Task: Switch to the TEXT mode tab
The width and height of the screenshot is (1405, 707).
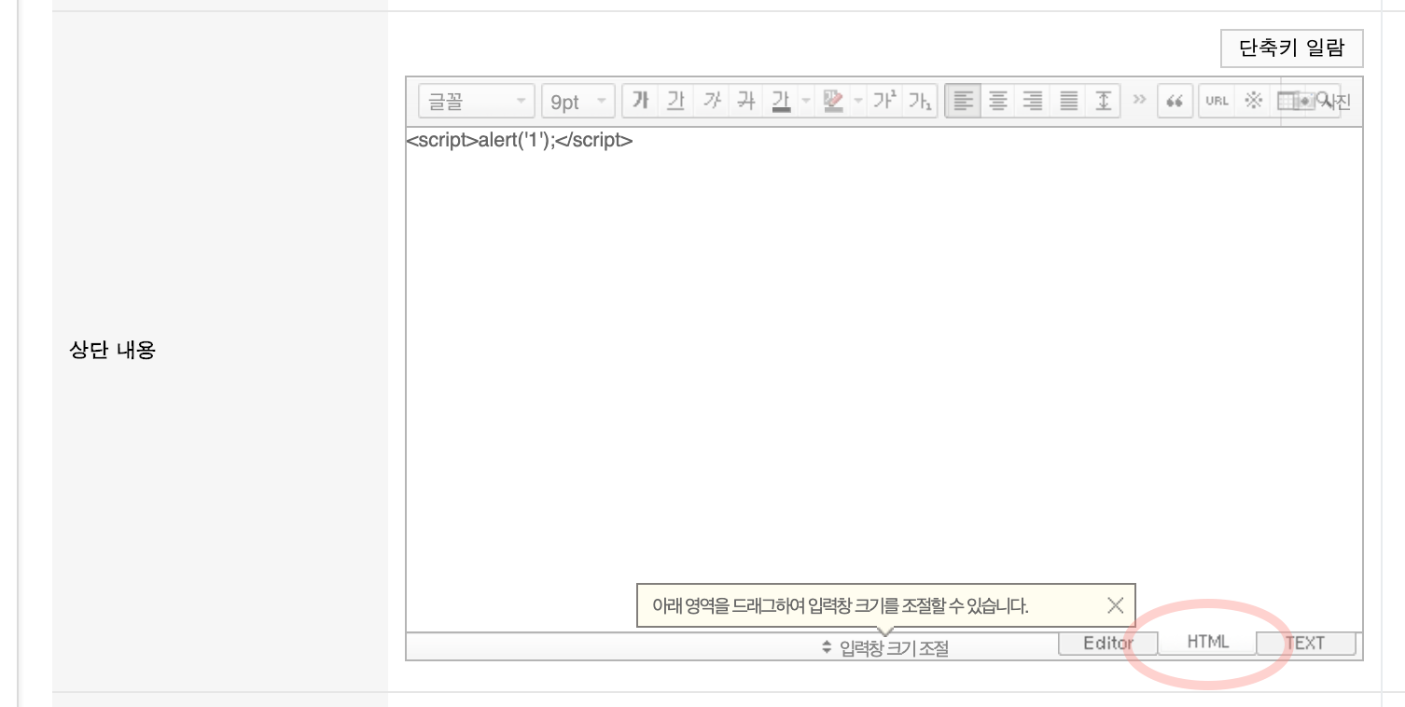Action: (x=1305, y=643)
